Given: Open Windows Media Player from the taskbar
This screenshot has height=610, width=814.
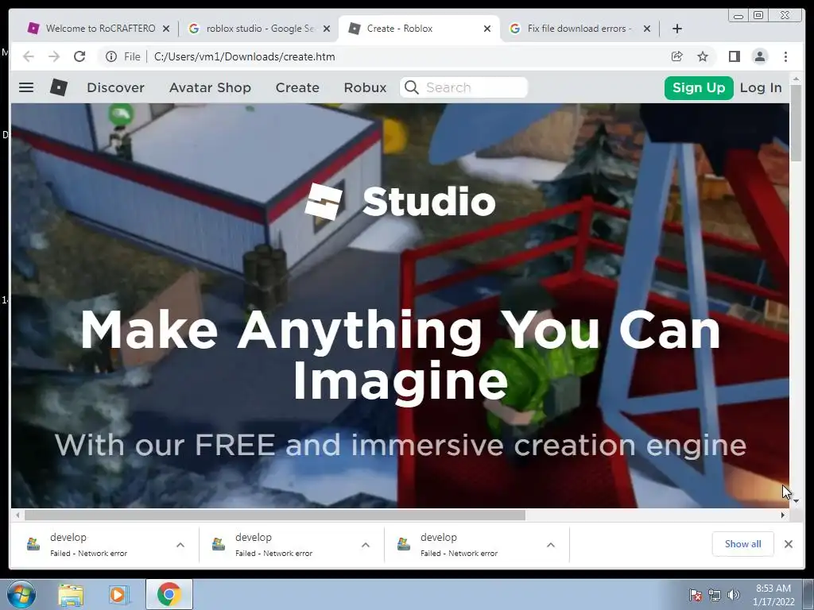Looking at the screenshot, I should [118, 594].
